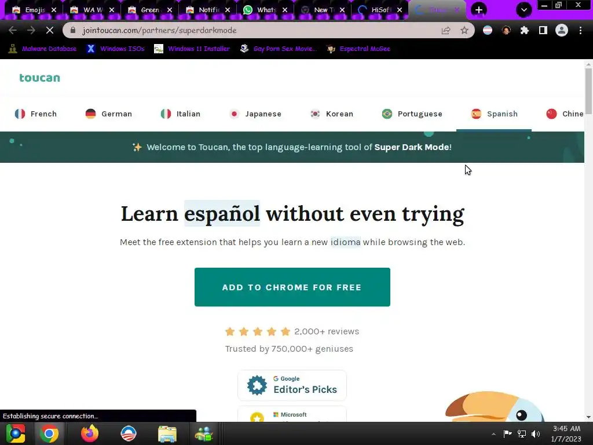Select Spanish language option

click(x=495, y=114)
